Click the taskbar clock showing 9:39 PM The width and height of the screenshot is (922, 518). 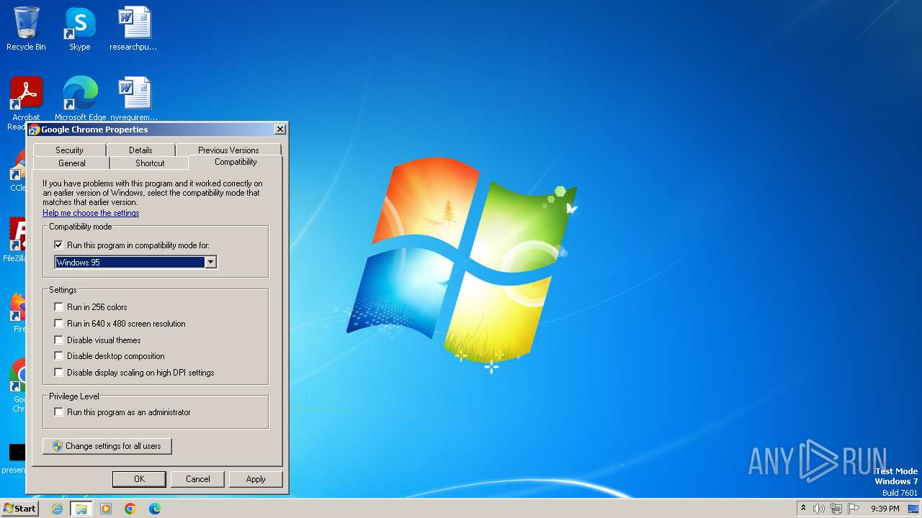coord(885,509)
